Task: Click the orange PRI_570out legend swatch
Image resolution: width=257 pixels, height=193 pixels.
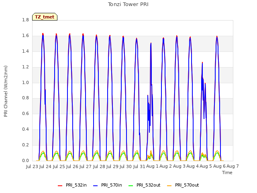Action: click(169, 186)
